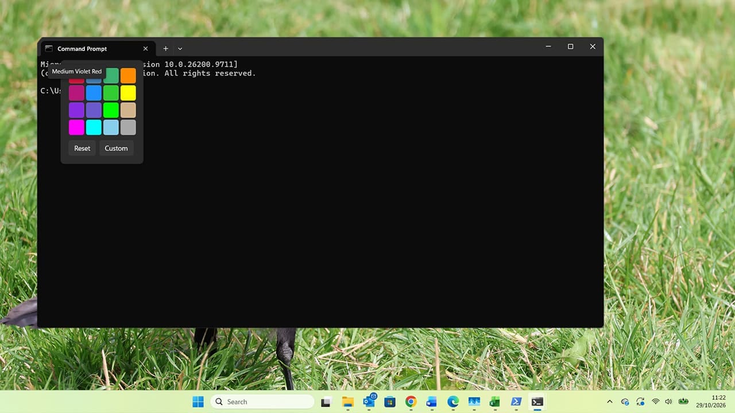Image resolution: width=735 pixels, height=413 pixels.
Task: Choose the gray swatch
Action: 128,127
